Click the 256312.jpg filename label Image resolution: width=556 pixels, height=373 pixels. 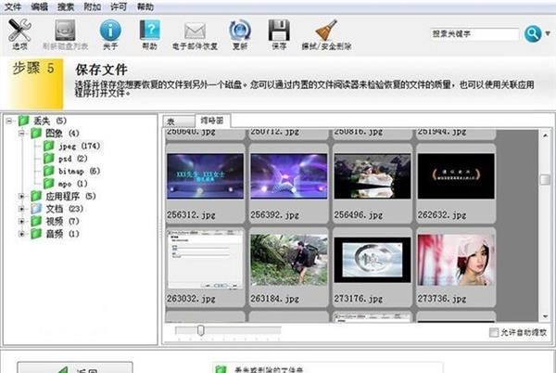coord(191,214)
